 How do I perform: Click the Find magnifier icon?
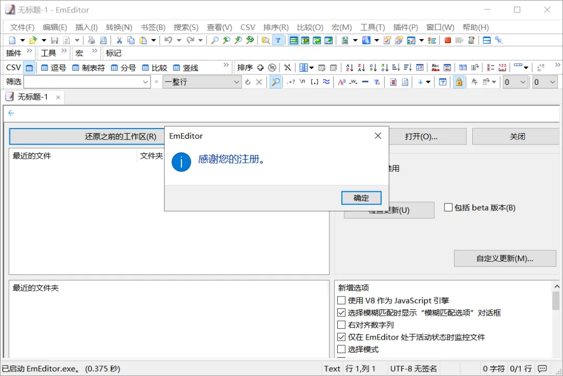(x=215, y=40)
